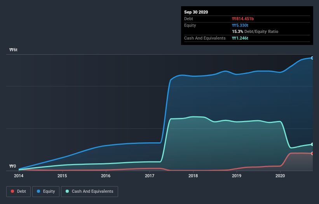Click the red Debt end-point marker
Viewport: 319px width, 204px height.
click(x=312, y=154)
